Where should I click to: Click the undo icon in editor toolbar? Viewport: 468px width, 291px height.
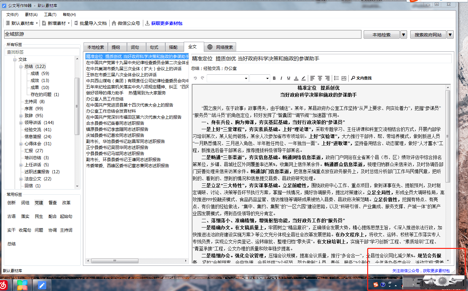(x=195, y=78)
